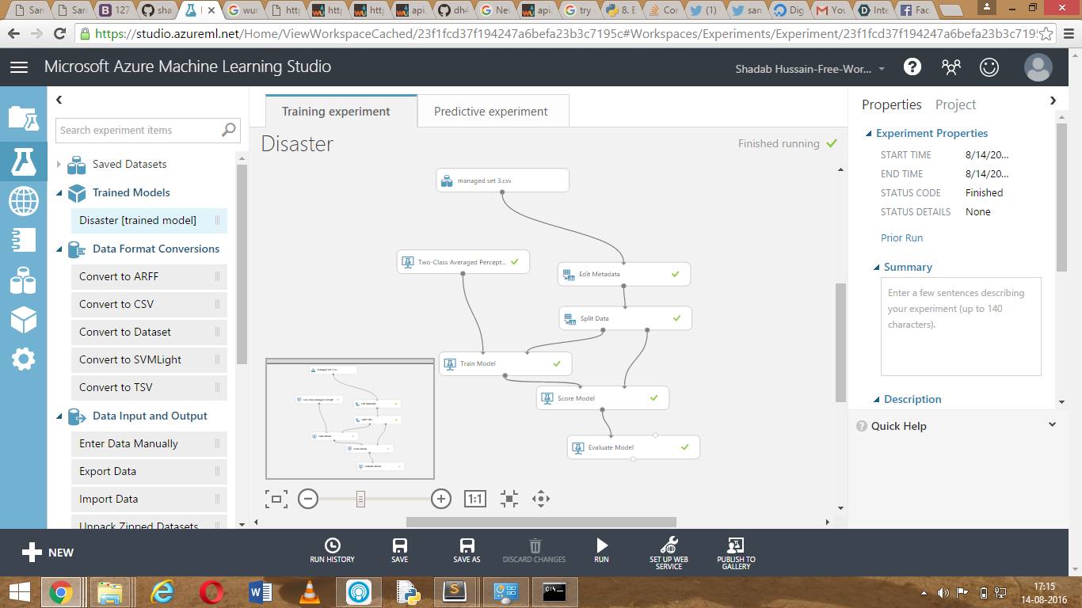The height and width of the screenshot is (608, 1082).
Task: Click the Summary text box
Action: click(x=961, y=326)
